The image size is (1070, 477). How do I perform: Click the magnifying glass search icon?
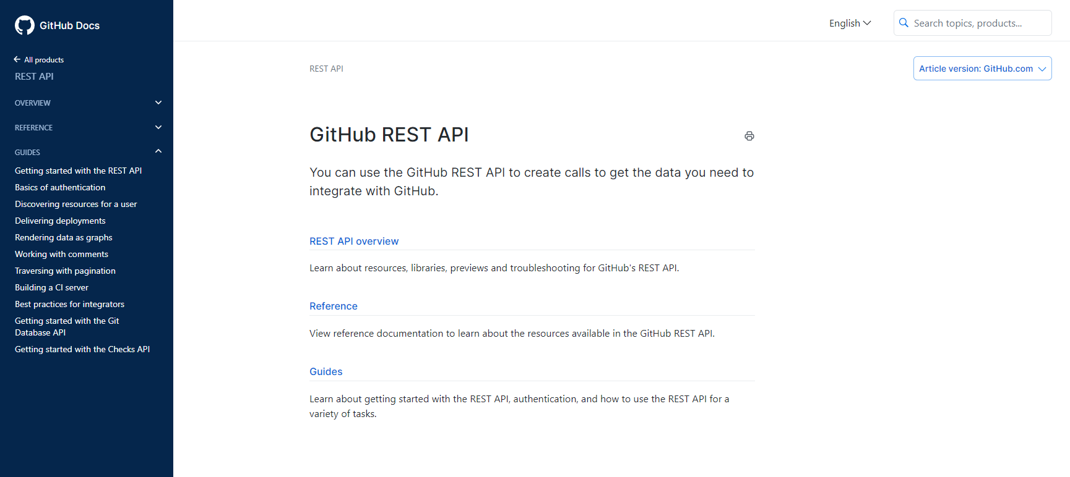pos(904,23)
